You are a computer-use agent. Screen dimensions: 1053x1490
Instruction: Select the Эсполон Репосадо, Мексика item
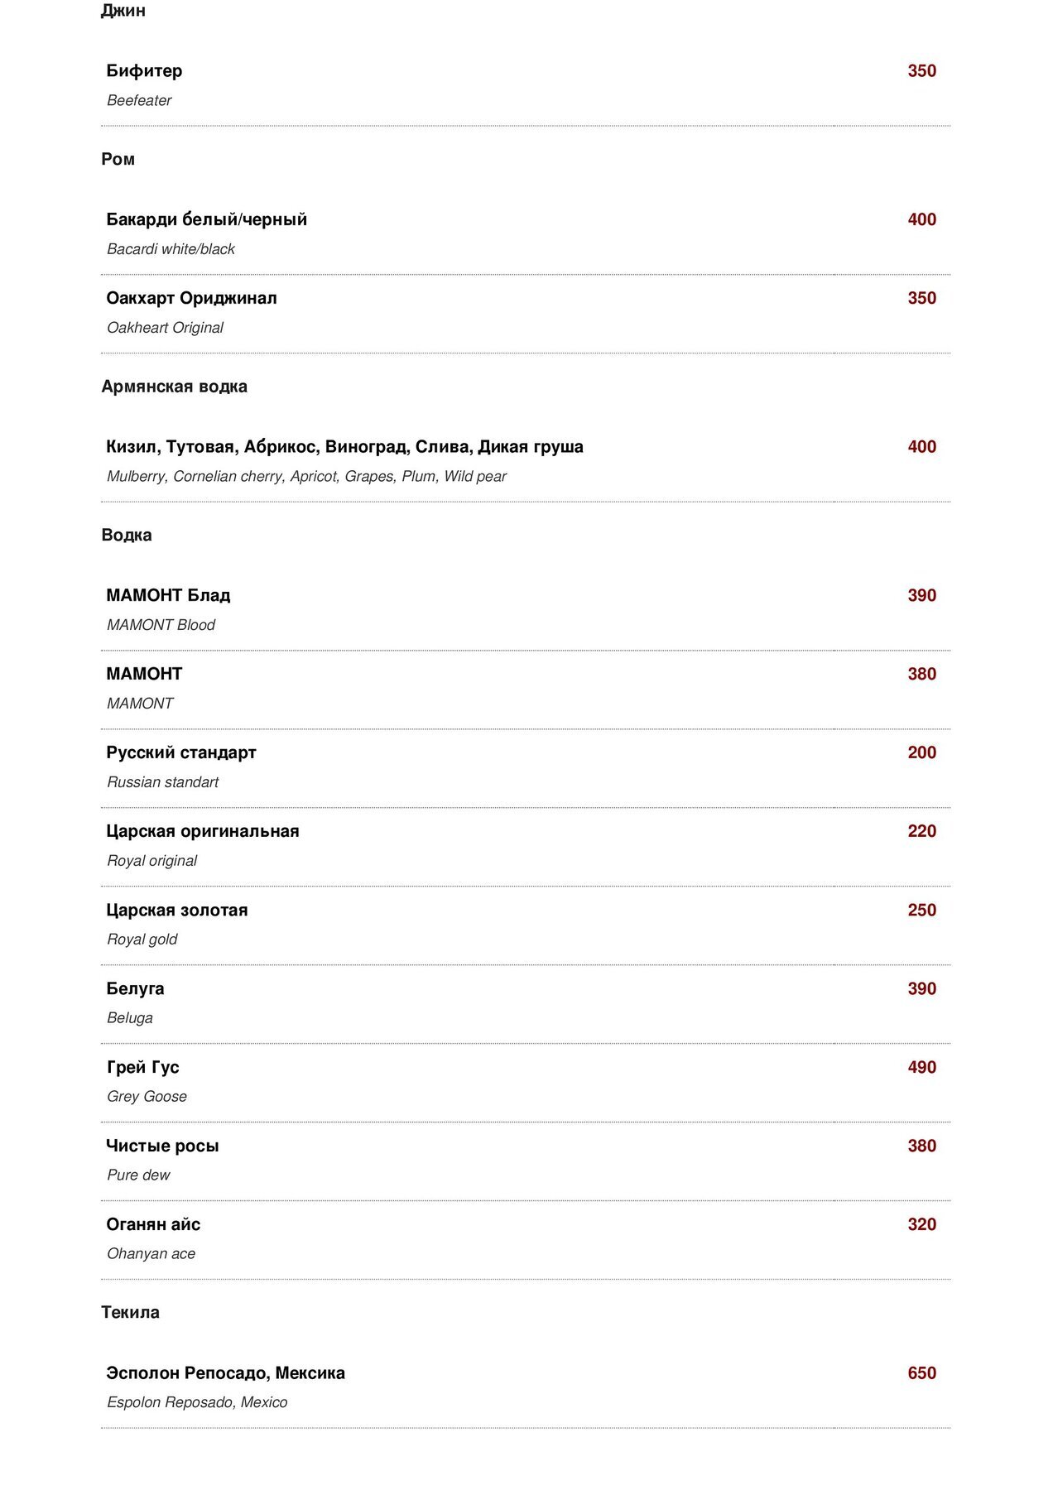(x=225, y=1373)
